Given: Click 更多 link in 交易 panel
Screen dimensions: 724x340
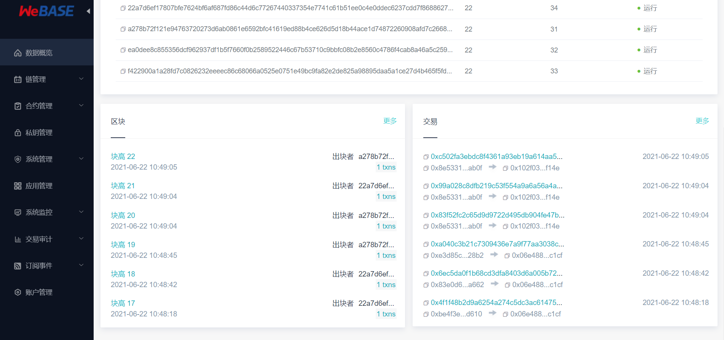Looking at the screenshot, I should [702, 121].
